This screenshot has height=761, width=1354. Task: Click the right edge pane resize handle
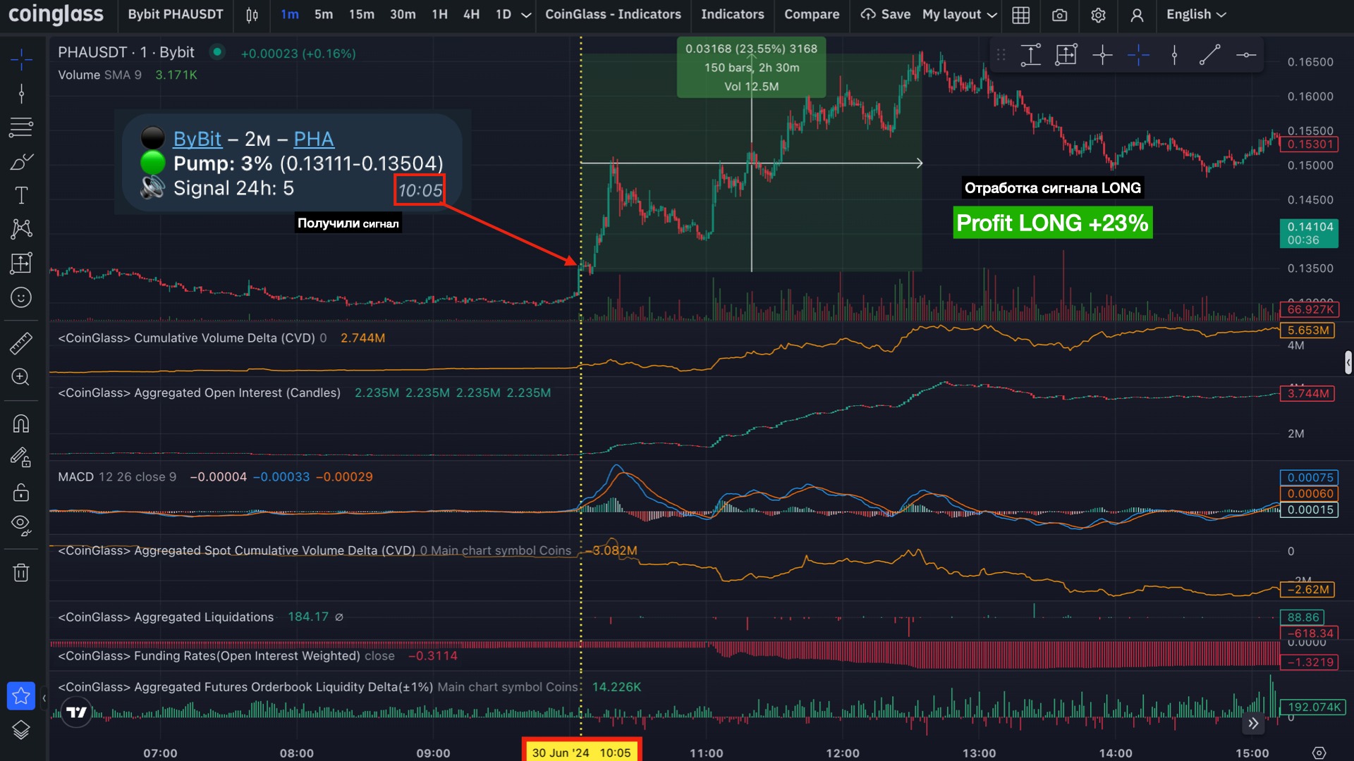[x=1348, y=362]
